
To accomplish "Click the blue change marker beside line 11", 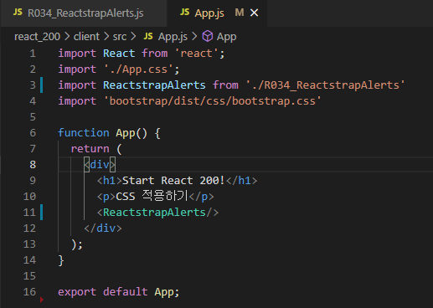I will (x=42, y=213).
